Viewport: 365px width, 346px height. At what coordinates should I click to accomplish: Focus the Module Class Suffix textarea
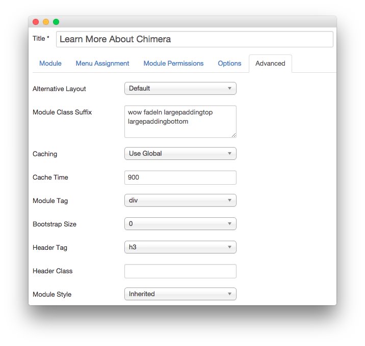tap(180, 122)
